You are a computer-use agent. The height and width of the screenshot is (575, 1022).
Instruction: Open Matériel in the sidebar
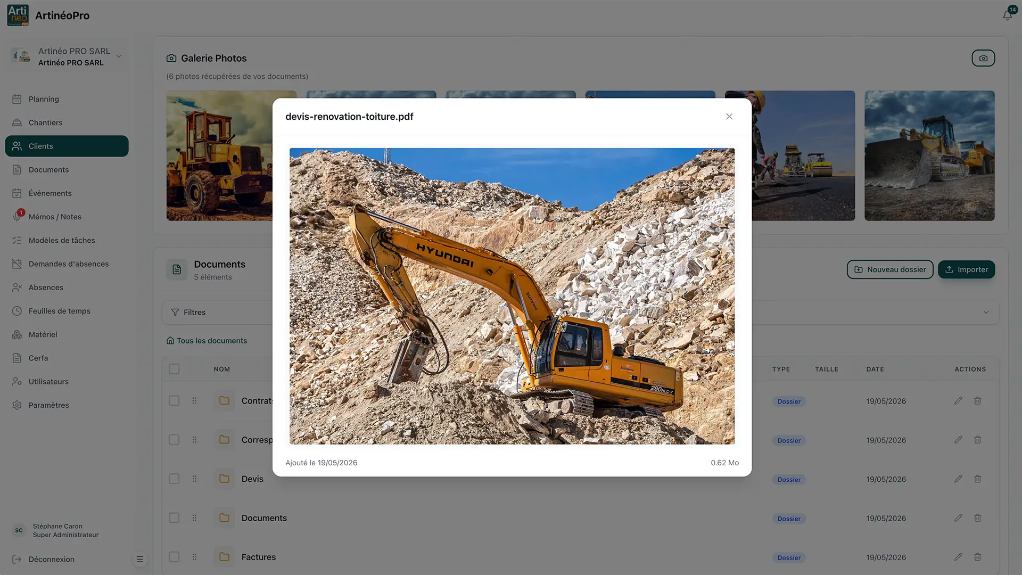coord(67,334)
